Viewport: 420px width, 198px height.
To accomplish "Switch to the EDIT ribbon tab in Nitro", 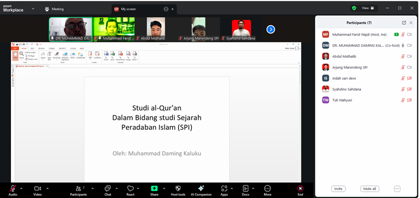I will click(x=33, y=48).
